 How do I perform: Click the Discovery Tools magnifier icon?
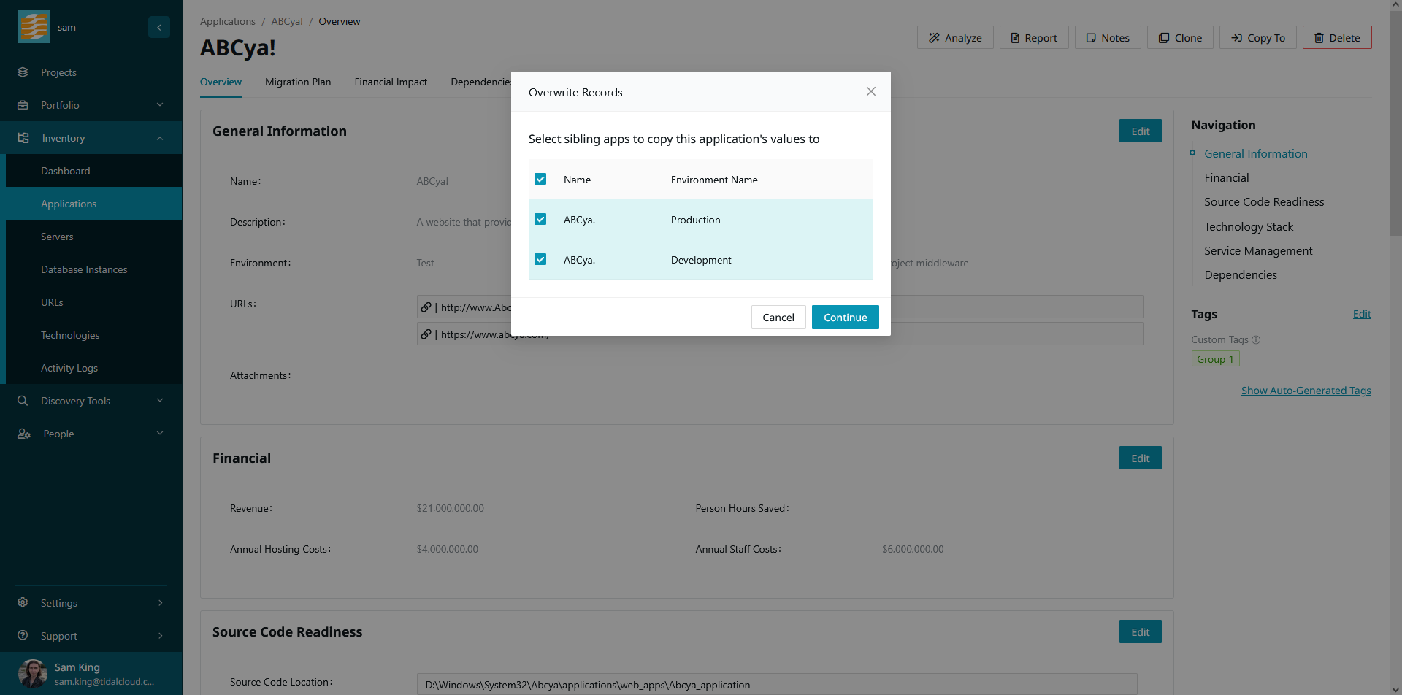23,401
